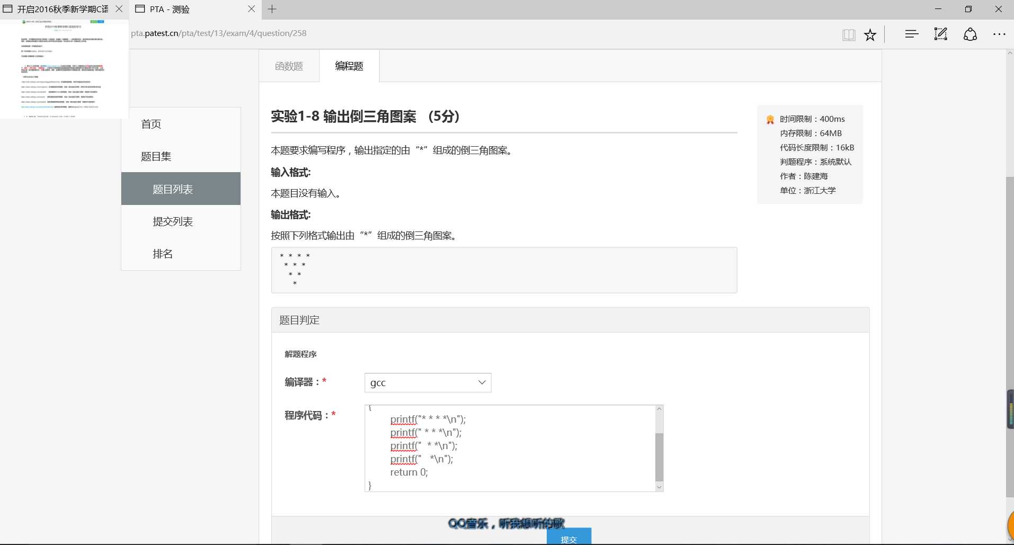The image size is (1014, 545).
Task: Click the 判题程序：系统默认 text
Action: pyautogui.click(x=816, y=162)
